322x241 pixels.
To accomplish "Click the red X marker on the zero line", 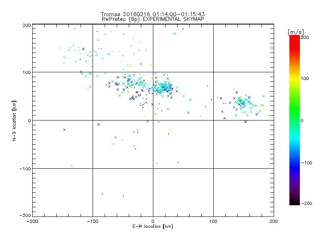I will 148,121.
